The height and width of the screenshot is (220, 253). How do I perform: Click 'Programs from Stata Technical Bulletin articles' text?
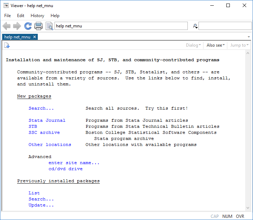coord(153,126)
